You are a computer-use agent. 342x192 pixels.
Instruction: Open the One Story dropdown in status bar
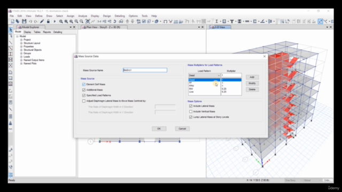coord(293,180)
